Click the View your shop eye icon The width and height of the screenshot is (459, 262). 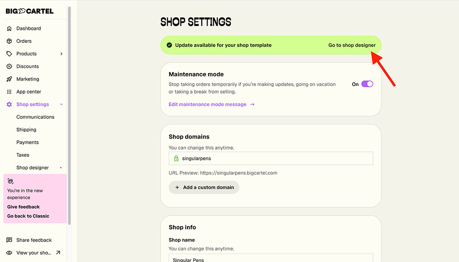(9, 253)
